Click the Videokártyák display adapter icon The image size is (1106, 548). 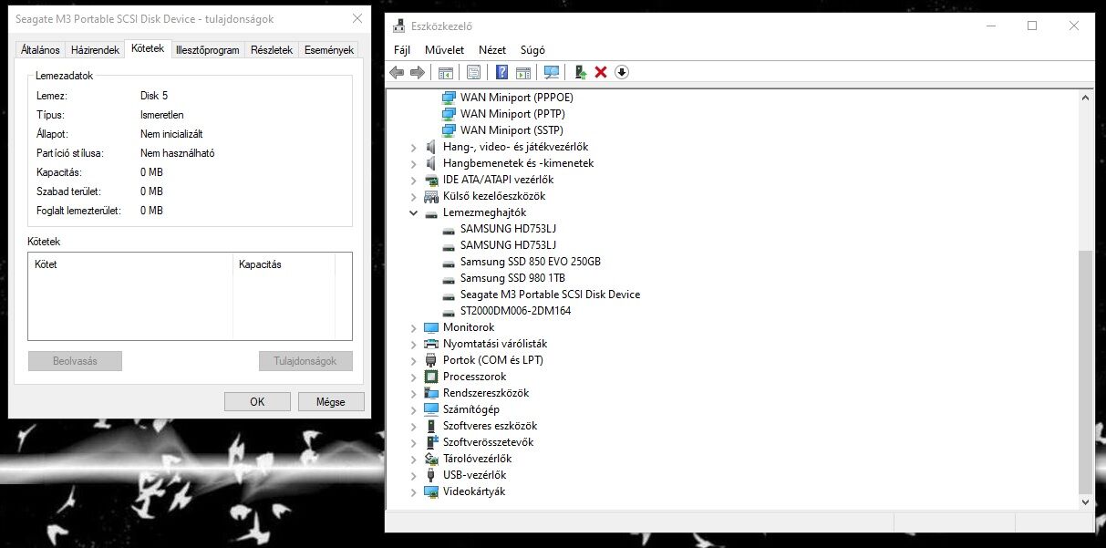tap(431, 491)
